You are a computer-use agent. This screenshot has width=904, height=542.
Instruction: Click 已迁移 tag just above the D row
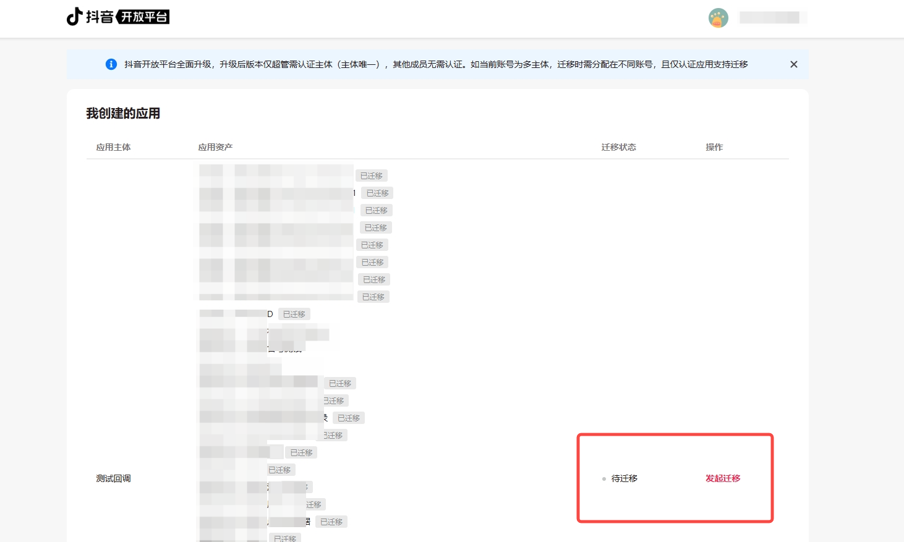(373, 297)
